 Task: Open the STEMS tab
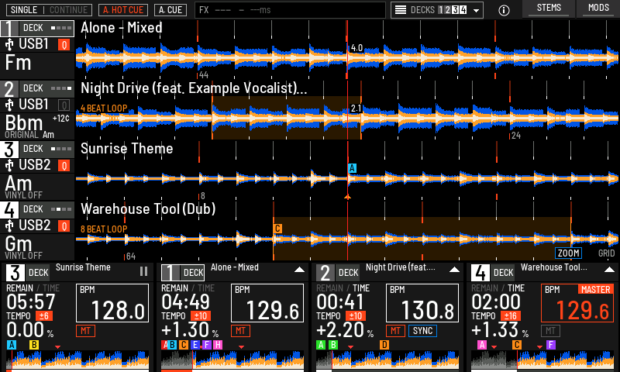(549, 9)
